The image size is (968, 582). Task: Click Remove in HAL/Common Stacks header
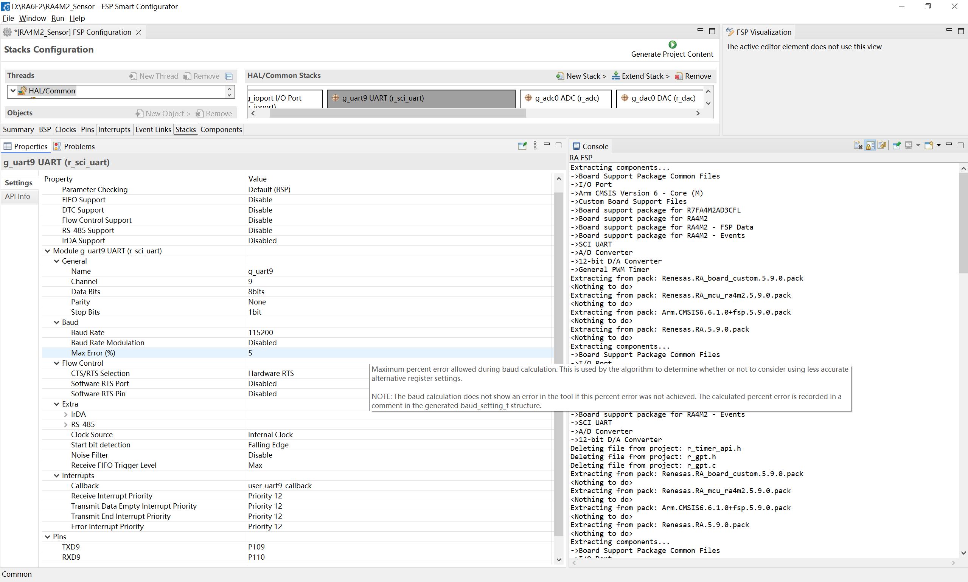(x=693, y=76)
